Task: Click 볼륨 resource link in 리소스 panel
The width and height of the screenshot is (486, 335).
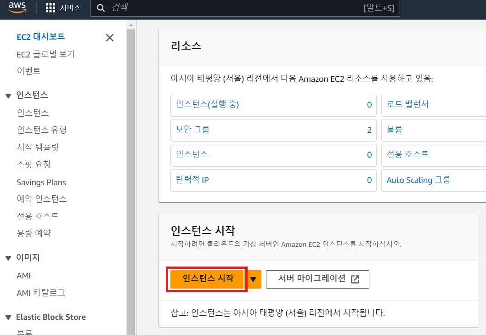Action: click(x=394, y=129)
